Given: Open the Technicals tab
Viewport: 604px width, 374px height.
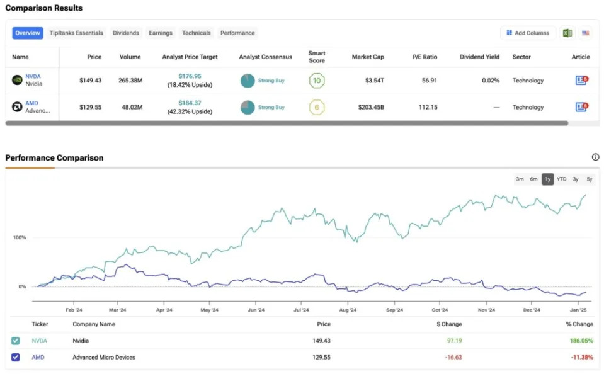Looking at the screenshot, I should click(x=197, y=33).
